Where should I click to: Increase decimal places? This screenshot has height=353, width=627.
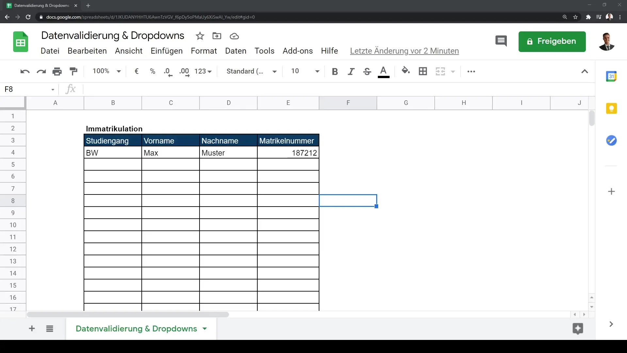pyautogui.click(x=185, y=72)
